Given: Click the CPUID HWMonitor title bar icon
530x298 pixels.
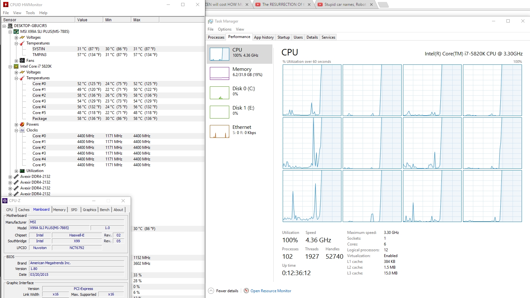Looking at the screenshot, I should click(5, 5).
